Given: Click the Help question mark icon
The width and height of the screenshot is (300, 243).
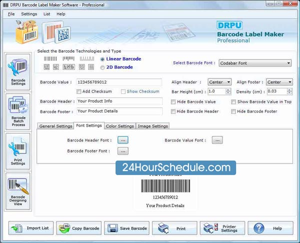Looking at the screenshot, I should (259, 228).
